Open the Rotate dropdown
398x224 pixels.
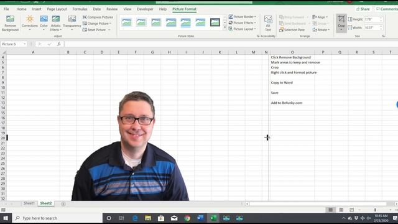click(x=321, y=30)
